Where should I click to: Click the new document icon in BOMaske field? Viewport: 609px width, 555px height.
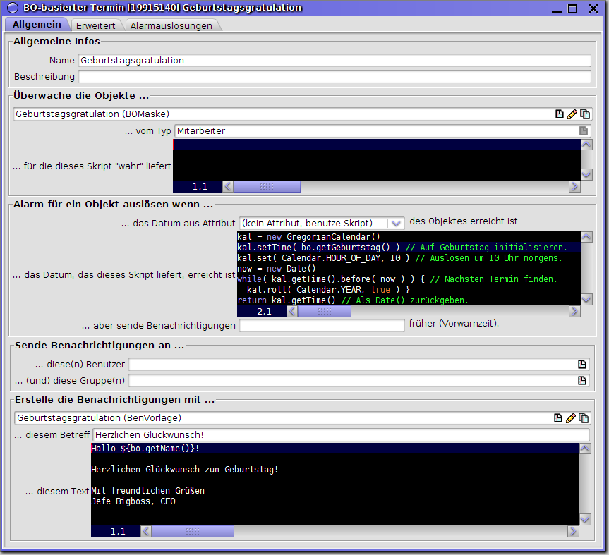[560, 114]
